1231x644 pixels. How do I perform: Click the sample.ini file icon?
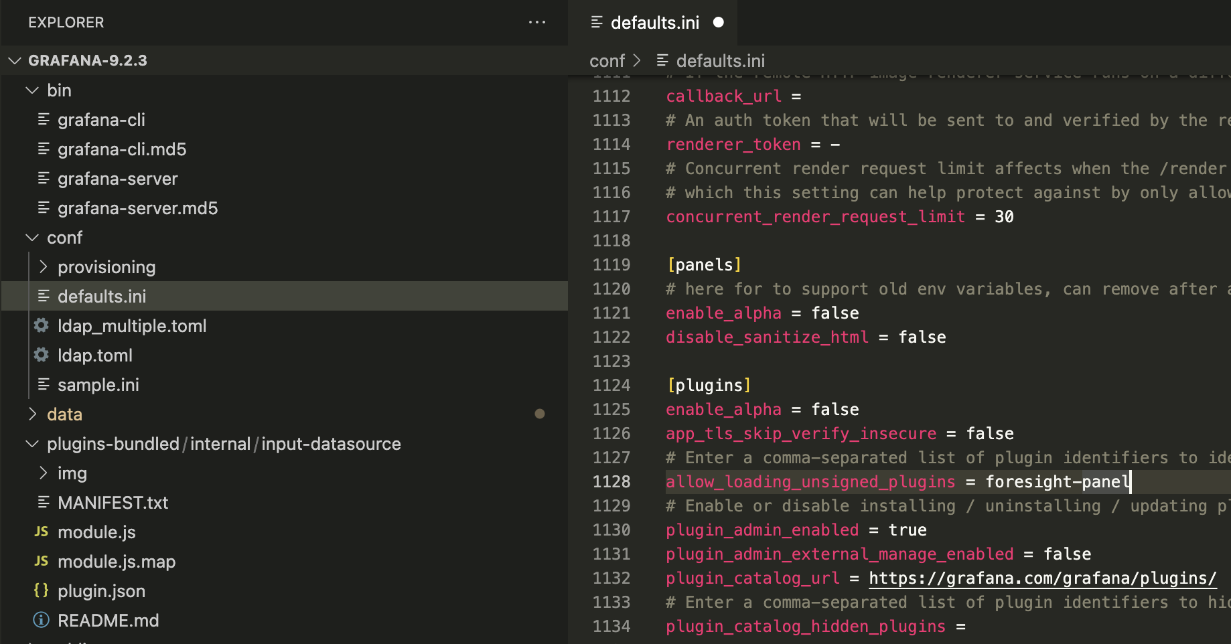tap(44, 385)
